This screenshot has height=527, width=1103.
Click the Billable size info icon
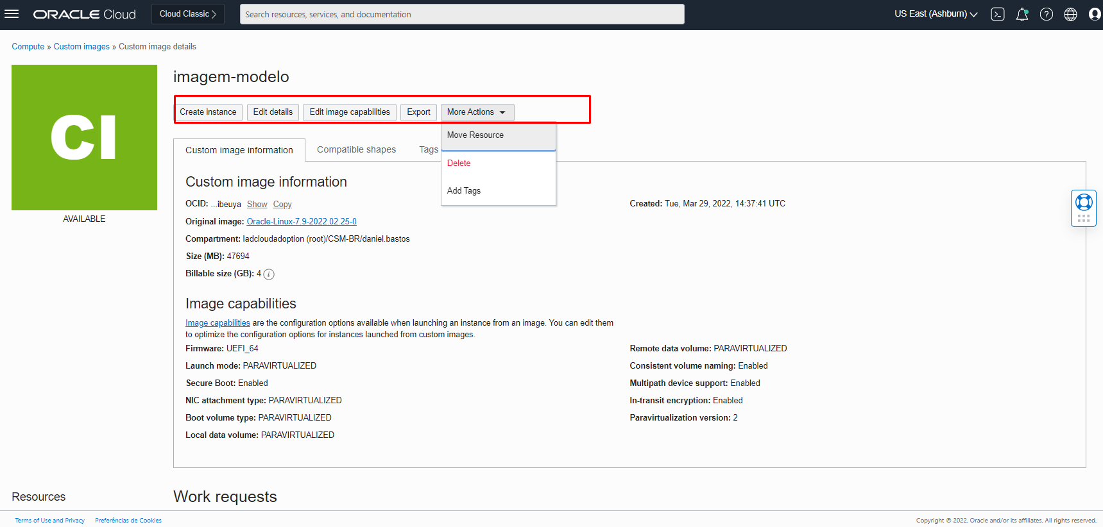click(x=269, y=274)
